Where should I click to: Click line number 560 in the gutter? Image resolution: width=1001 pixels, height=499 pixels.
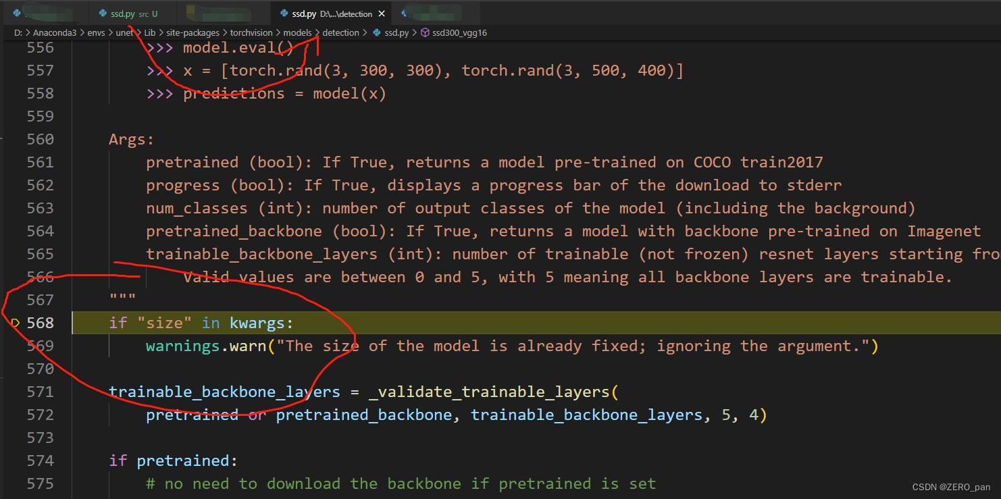point(41,139)
